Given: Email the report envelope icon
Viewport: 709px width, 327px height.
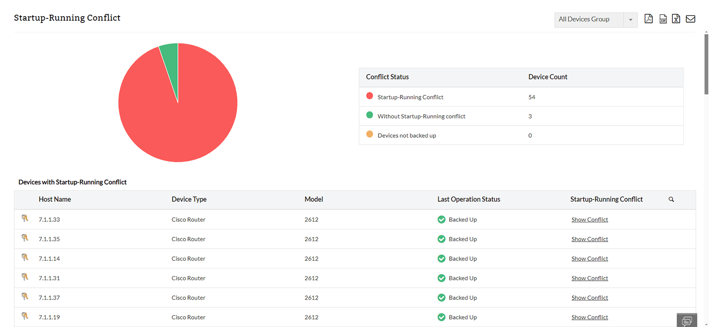Looking at the screenshot, I should [x=691, y=19].
